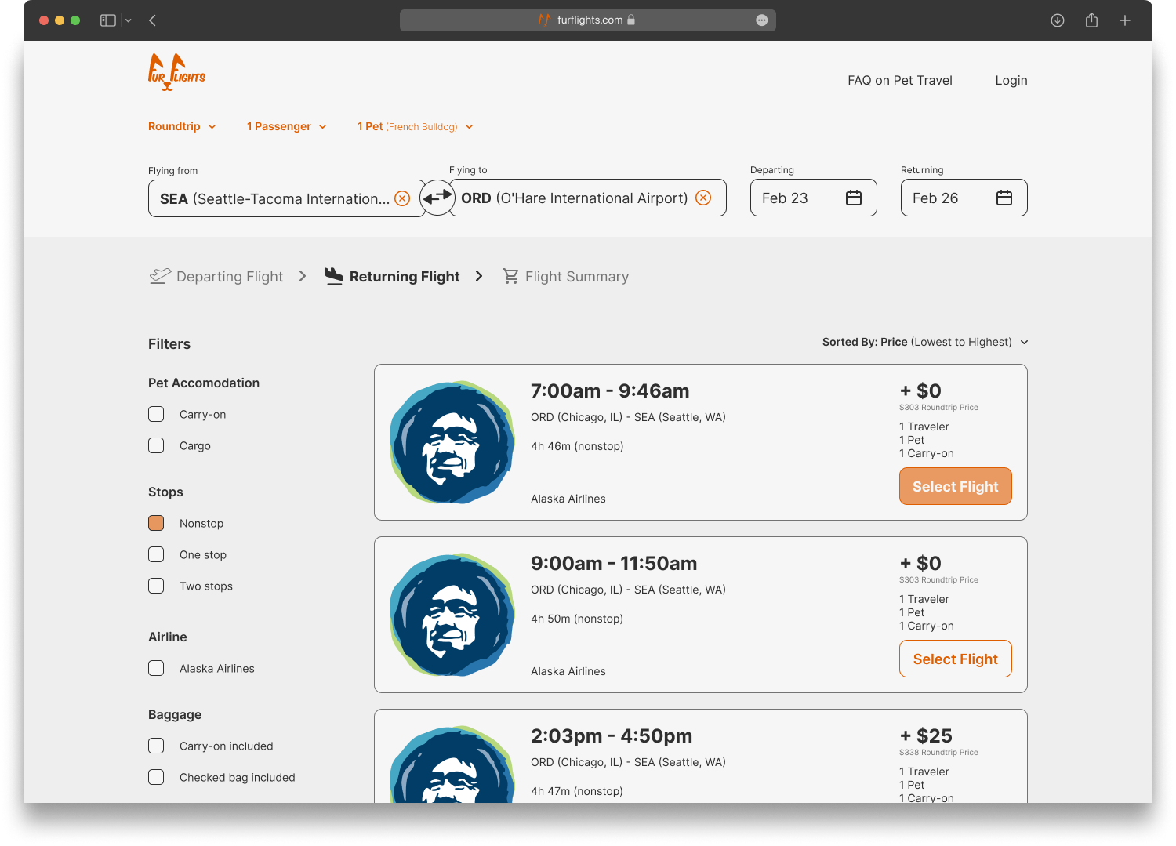Clear the ORD Flying to field
This screenshot has width=1176, height=846.
(703, 198)
